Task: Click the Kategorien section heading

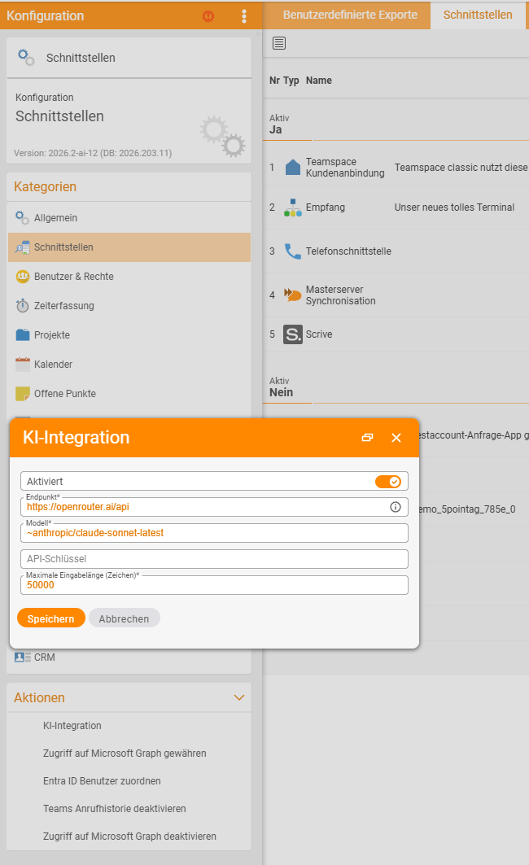Action: (x=46, y=186)
